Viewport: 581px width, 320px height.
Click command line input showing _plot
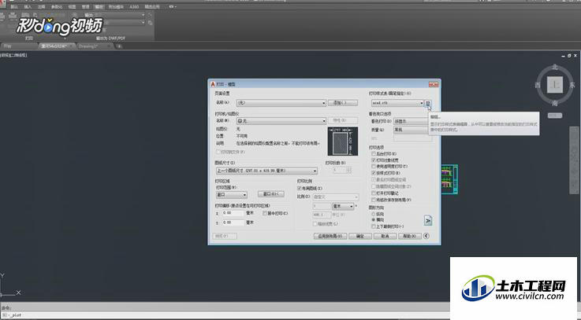[x=225, y=315]
